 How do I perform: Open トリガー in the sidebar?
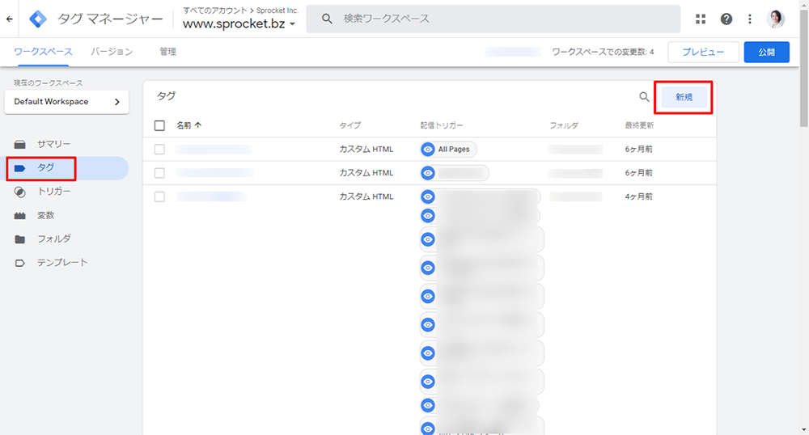click(x=53, y=192)
